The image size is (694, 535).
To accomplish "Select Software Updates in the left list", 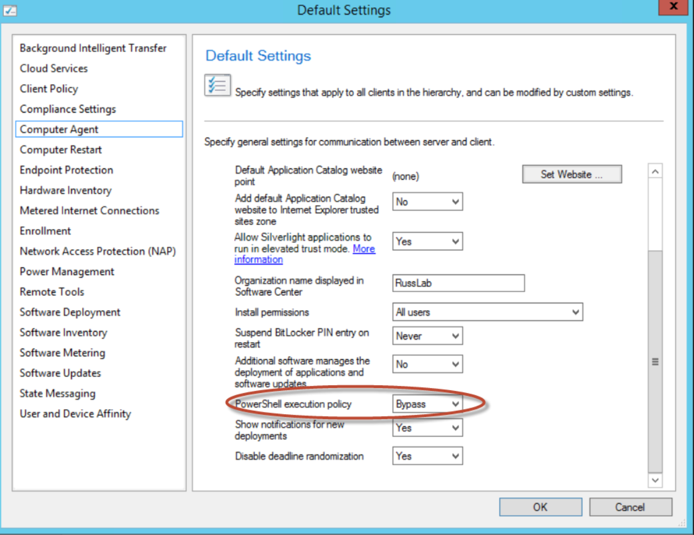I will (x=60, y=373).
